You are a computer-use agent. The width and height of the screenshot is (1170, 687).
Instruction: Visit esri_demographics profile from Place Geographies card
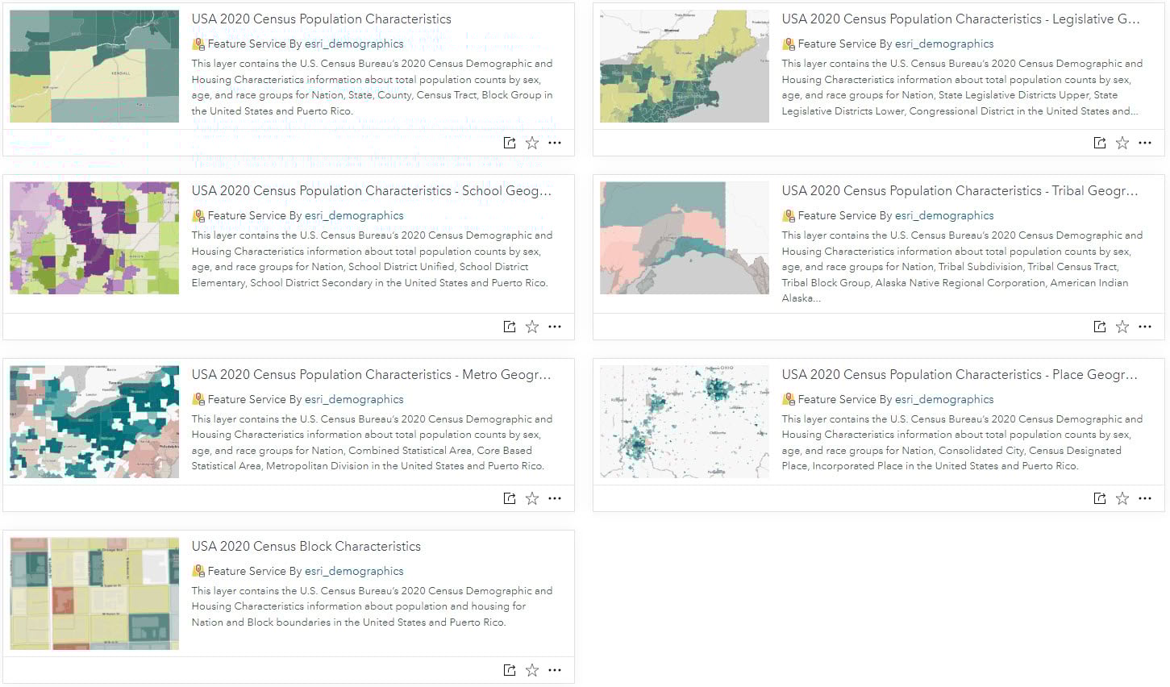944,399
